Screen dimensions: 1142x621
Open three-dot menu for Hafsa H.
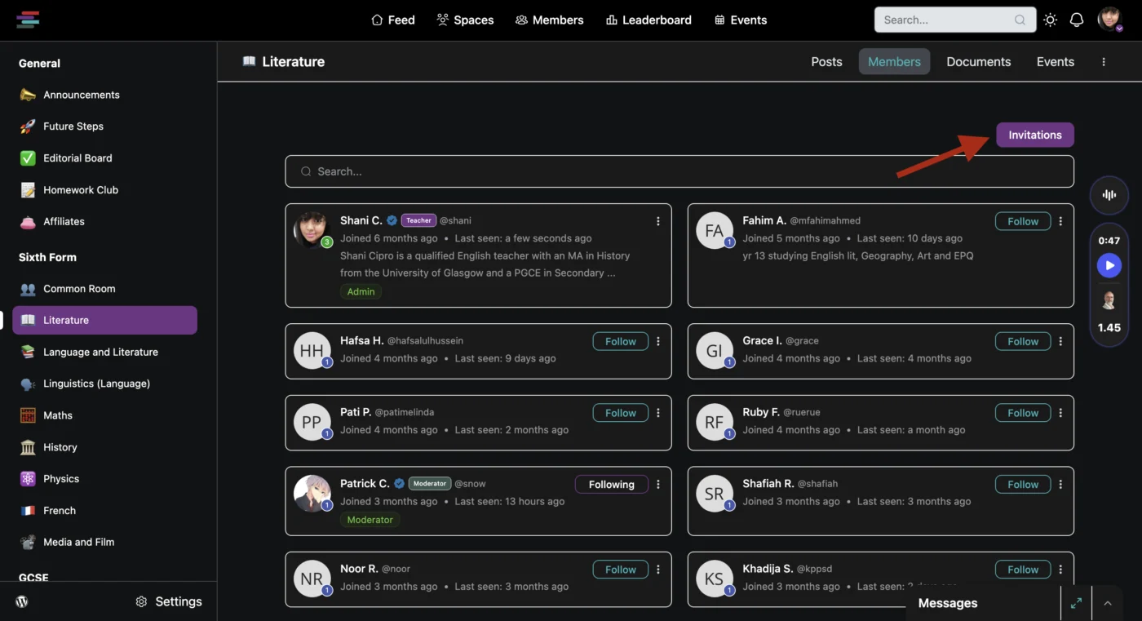coord(658,341)
